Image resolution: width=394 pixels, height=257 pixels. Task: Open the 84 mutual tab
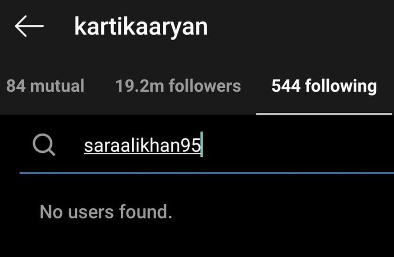(45, 86)
